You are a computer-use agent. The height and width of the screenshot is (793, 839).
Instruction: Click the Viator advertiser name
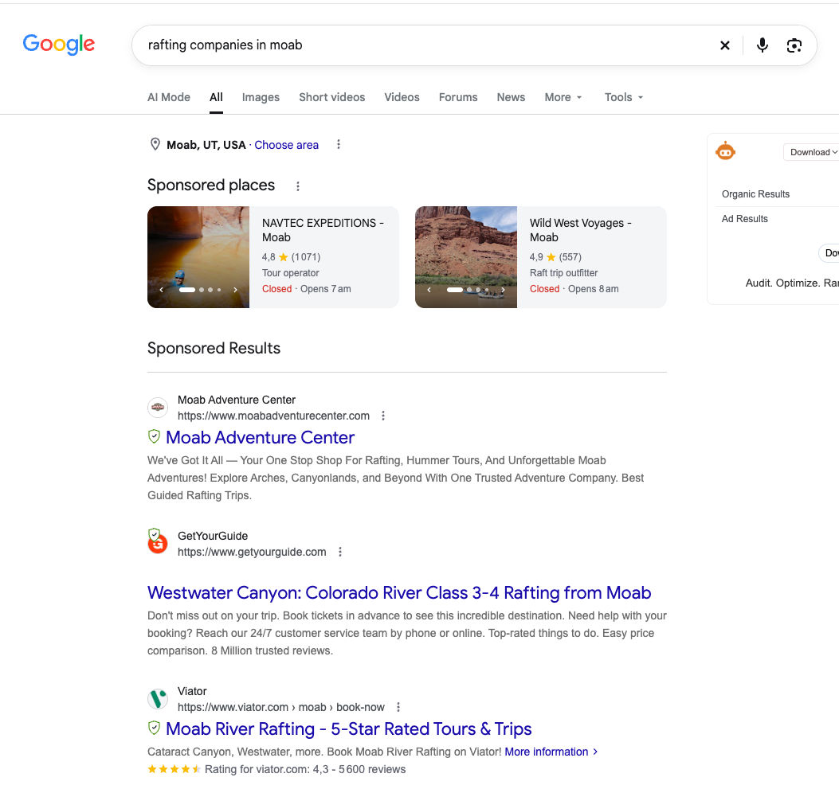pyautogui.click(x=192, y=691)
